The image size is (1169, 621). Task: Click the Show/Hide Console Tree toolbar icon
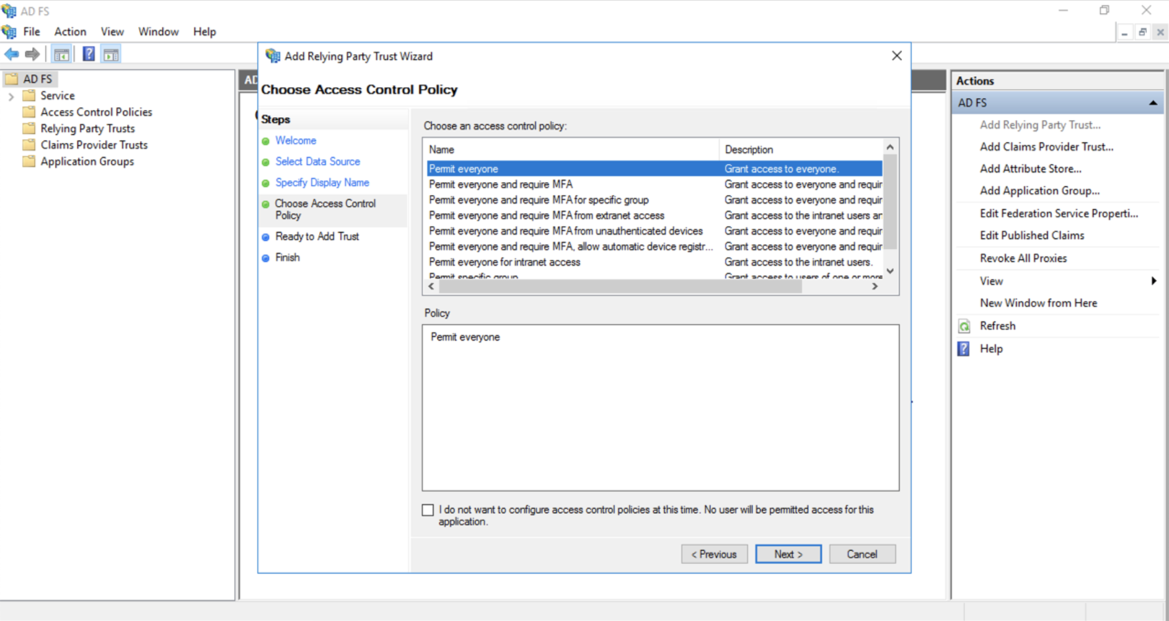(x=61, y=54)
